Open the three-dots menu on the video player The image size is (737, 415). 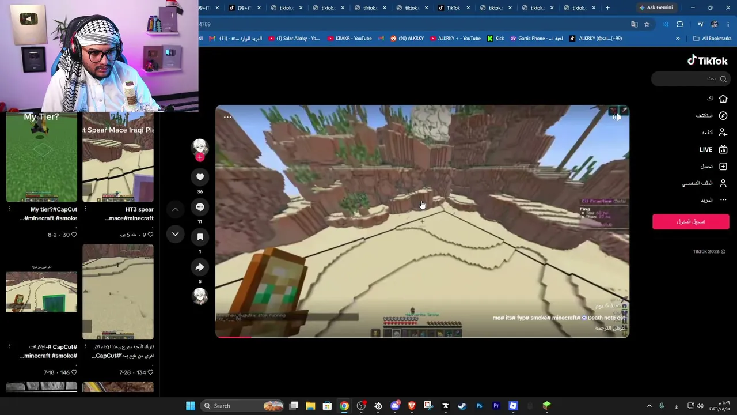click(227, 117)
